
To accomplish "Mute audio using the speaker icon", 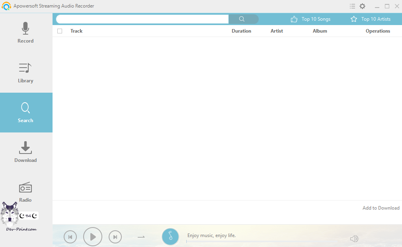I will click(354, 239).
